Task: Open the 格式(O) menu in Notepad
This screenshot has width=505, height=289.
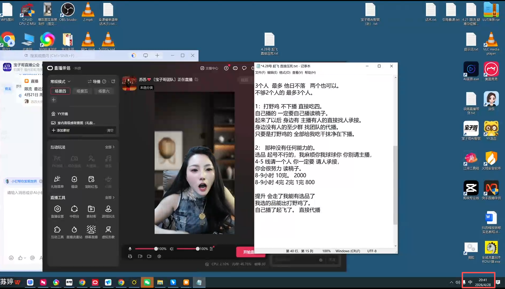Action: tap(284, 73)
